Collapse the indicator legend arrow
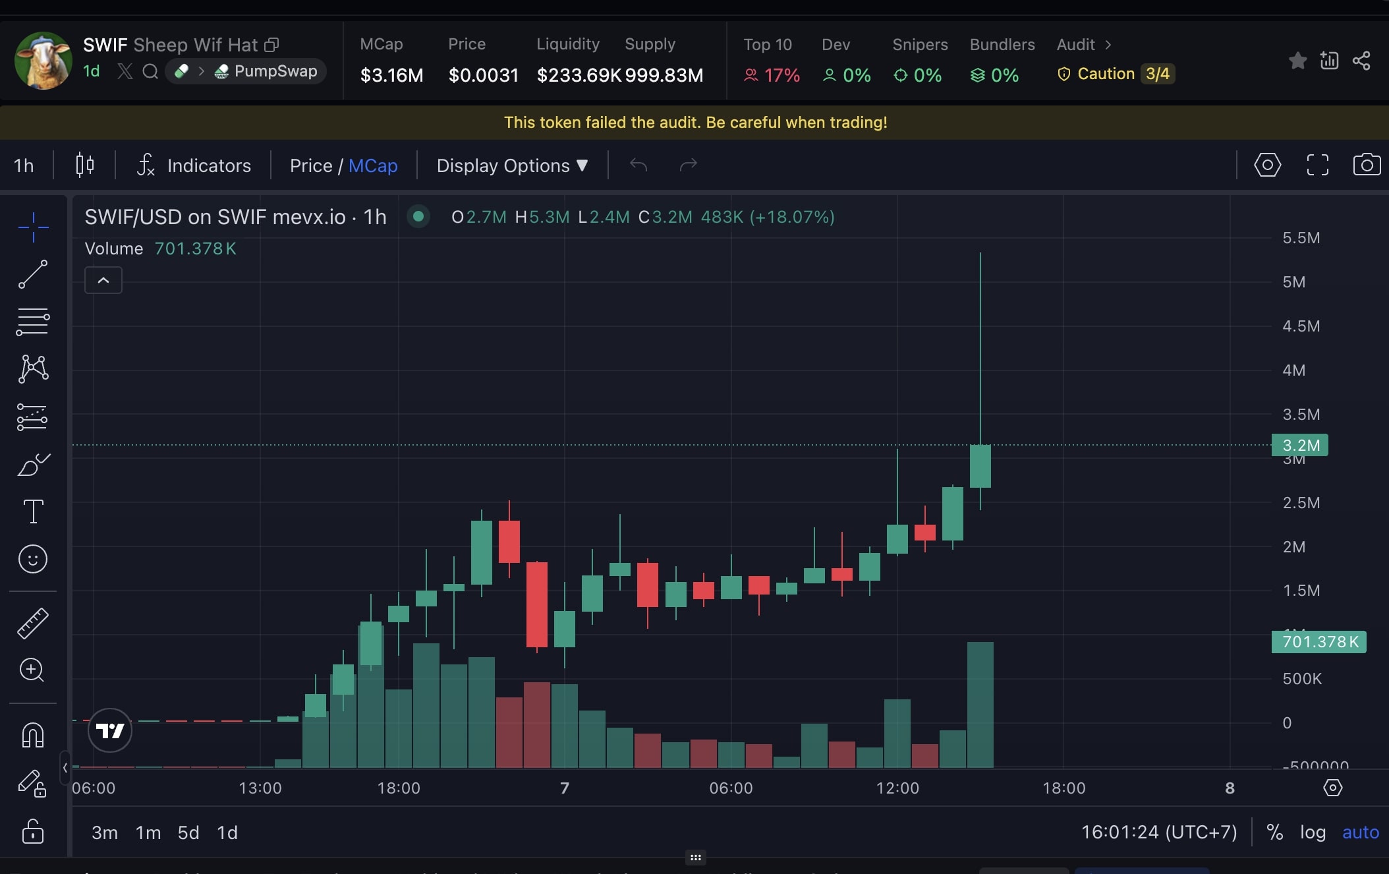1389x874 pixels. 103,280
